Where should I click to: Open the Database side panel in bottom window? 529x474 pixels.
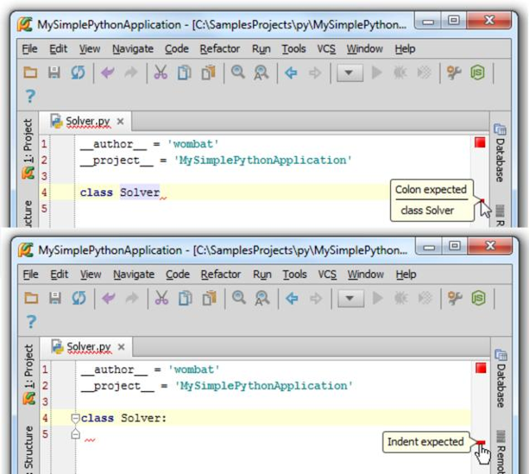(501, 378)
